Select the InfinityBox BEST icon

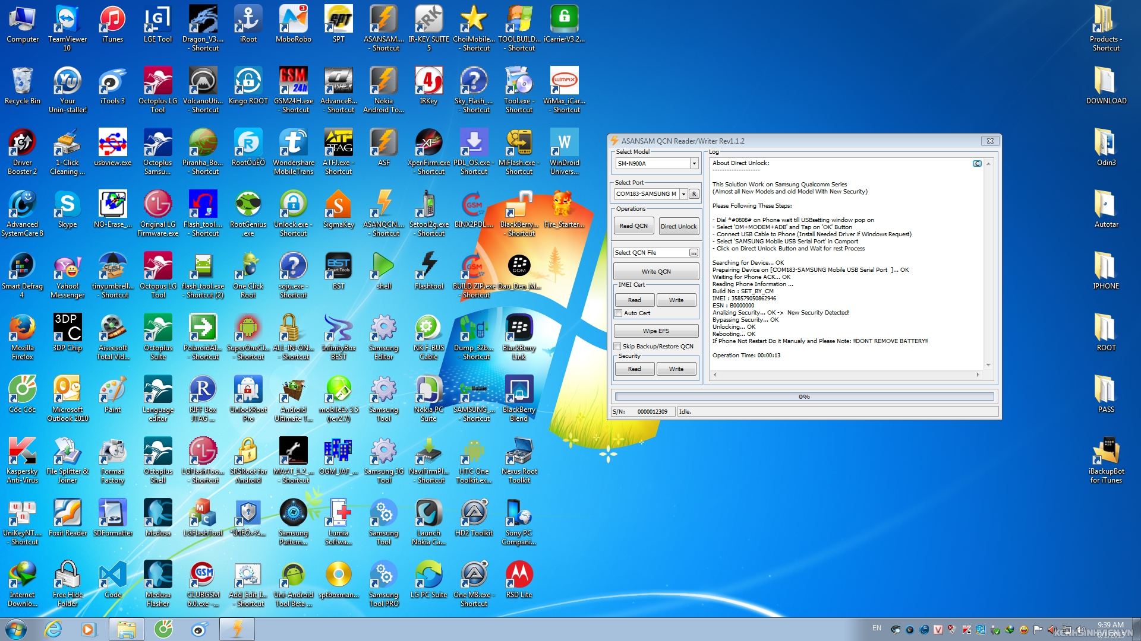[x=339, y=336]
